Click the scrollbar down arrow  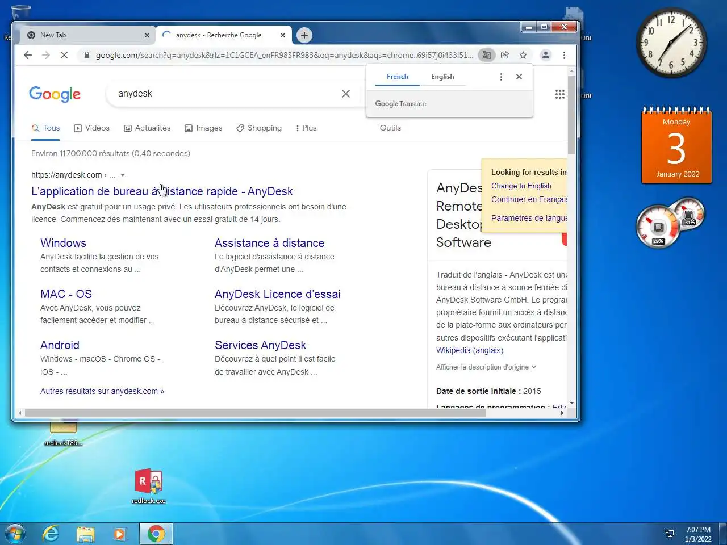(571, 403)
